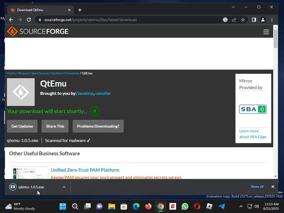Image resolution: width=284 pixels, height=213 pixels.
Task: Click the Get Updates button
Action: click(22, 126)
